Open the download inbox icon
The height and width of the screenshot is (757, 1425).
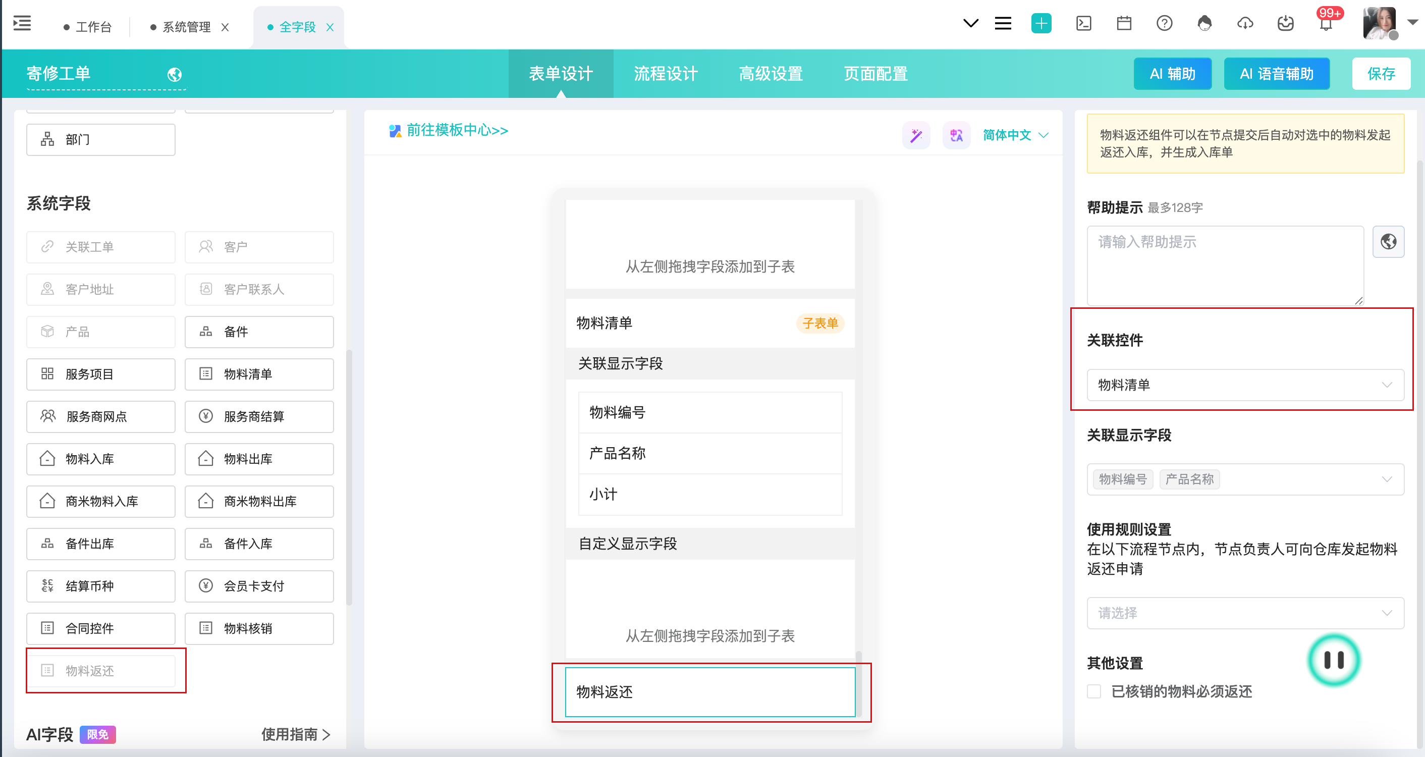click(1285, 24)
